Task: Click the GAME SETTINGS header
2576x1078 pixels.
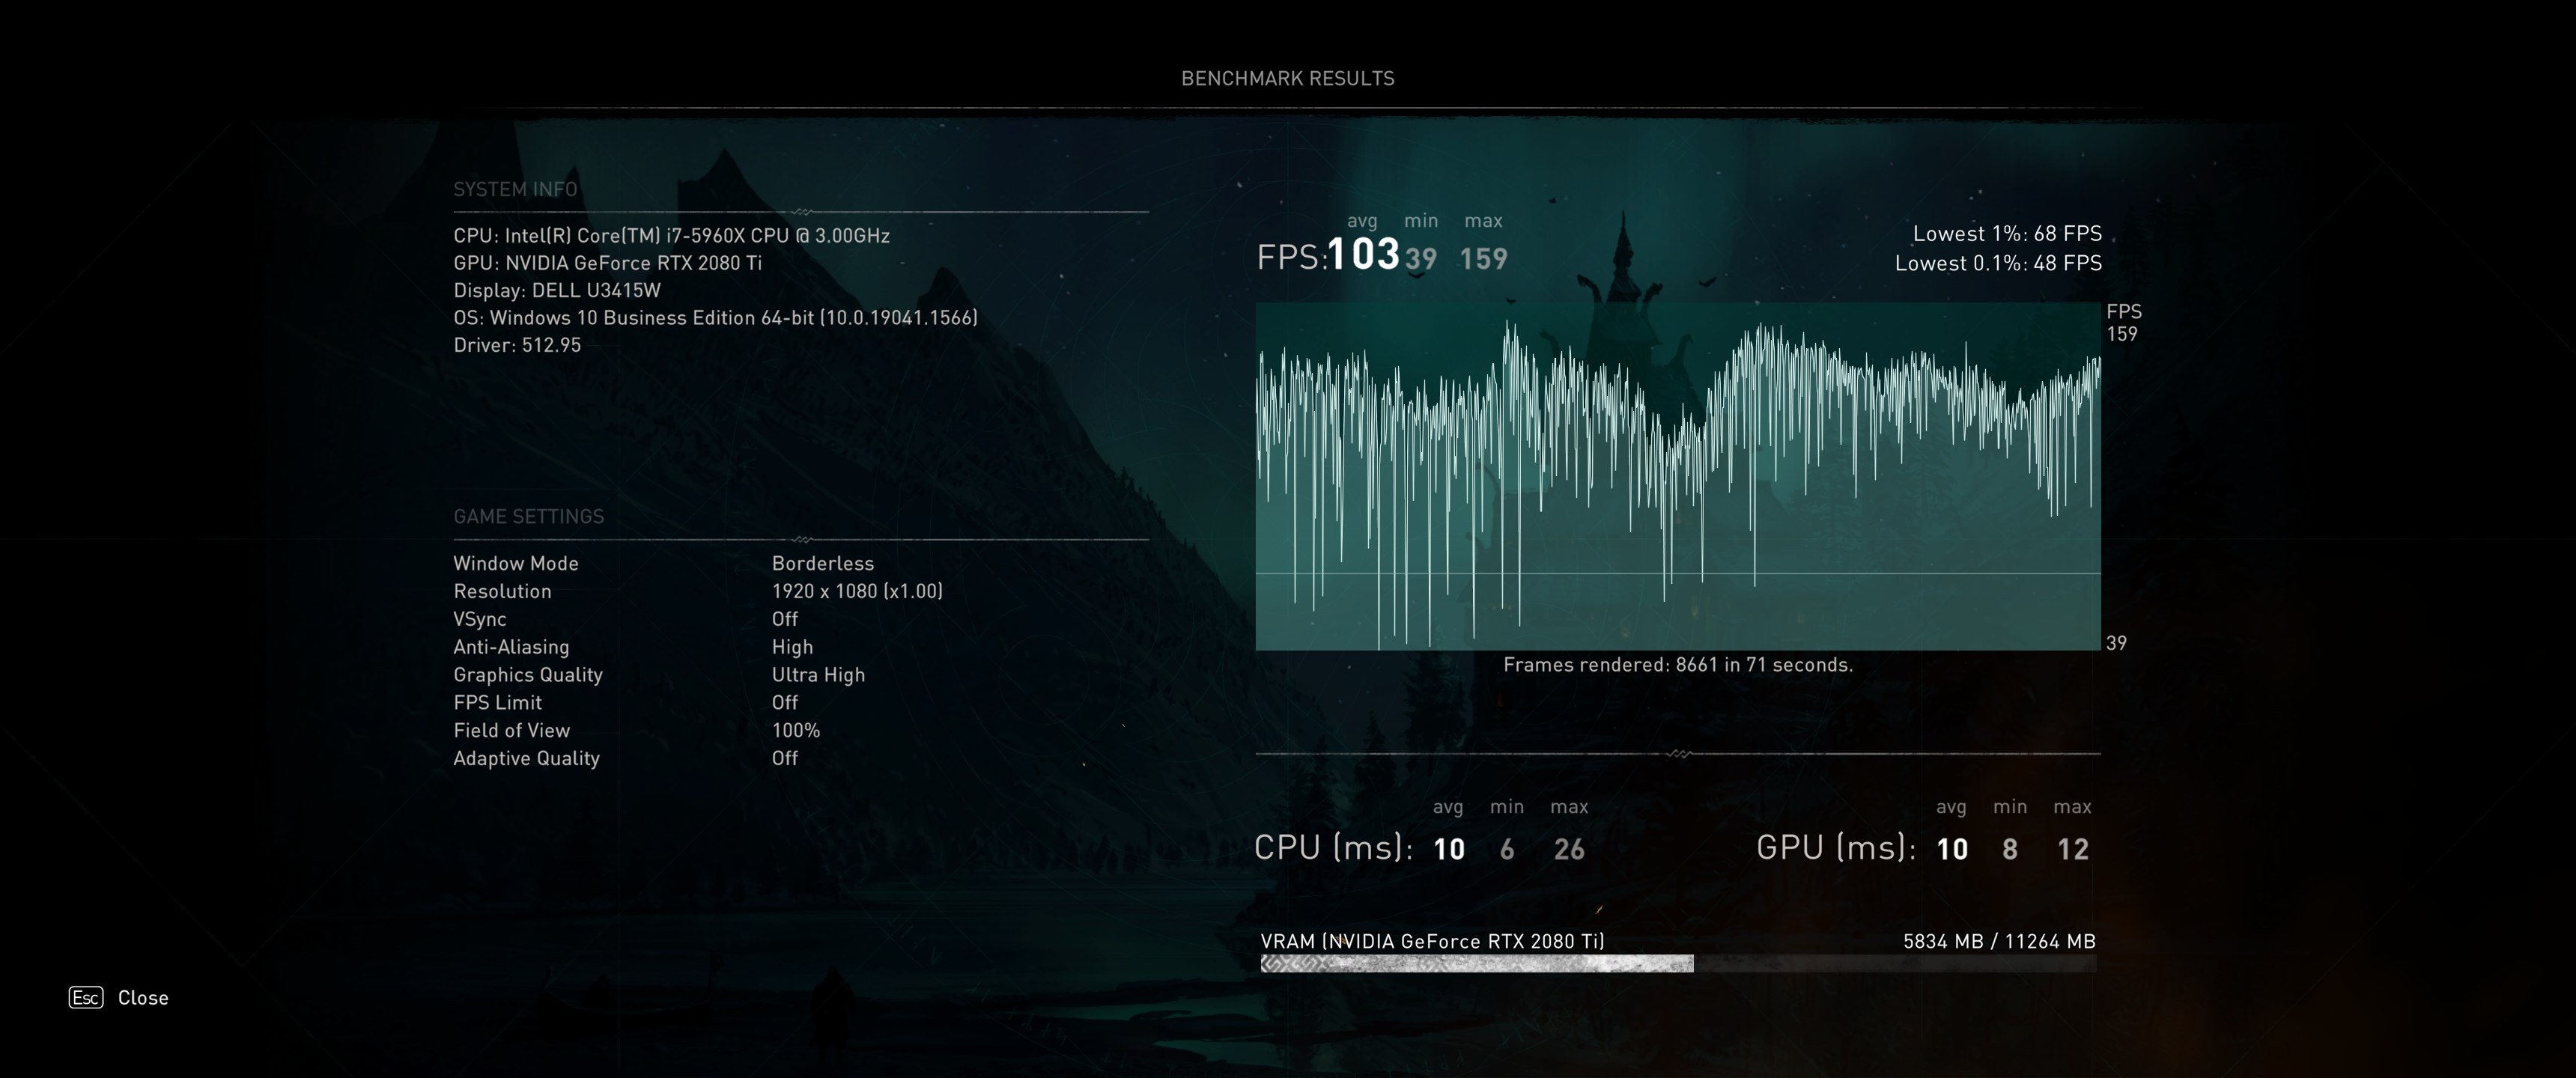Action: point(528,516)
